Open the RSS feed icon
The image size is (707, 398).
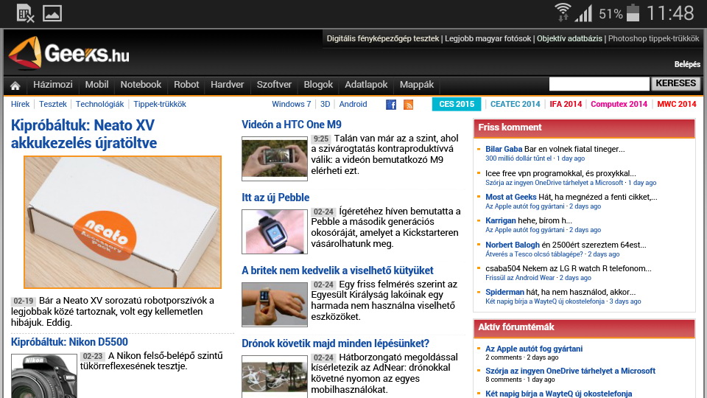pyautogui.click(x=408, y=105)
